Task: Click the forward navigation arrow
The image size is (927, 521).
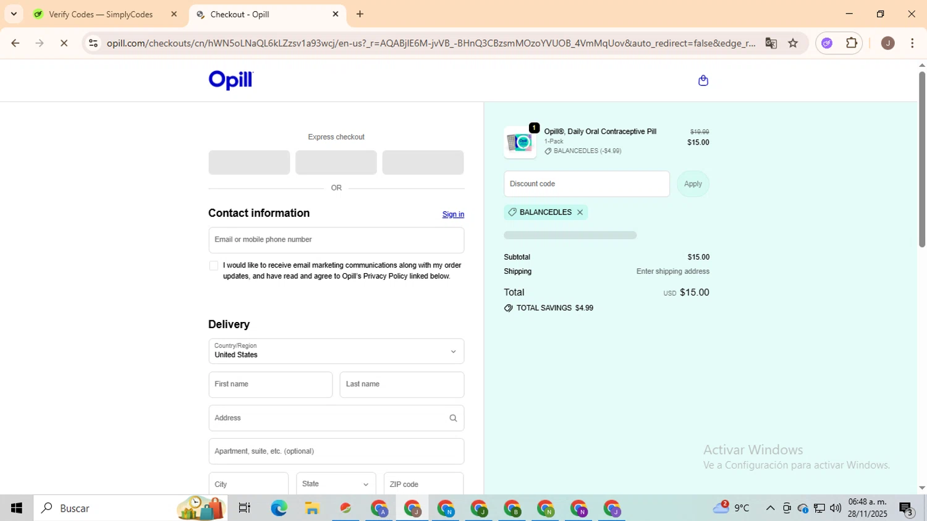Action: coord(40,43)
